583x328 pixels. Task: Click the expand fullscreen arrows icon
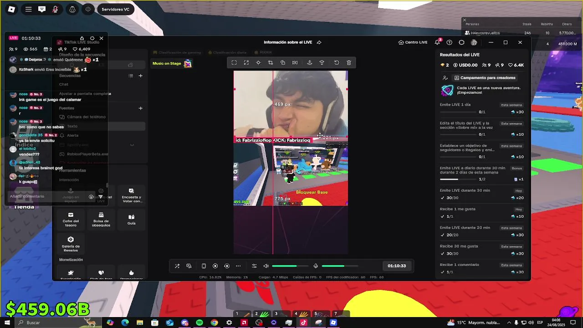coord(246,63)
